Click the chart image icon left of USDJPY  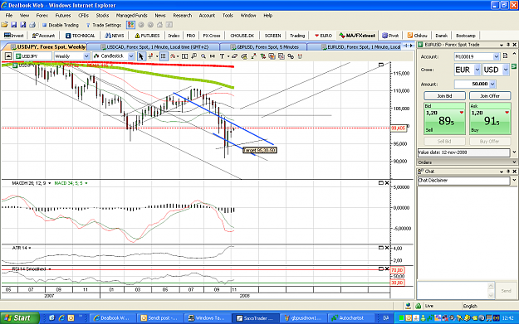(8, 56)
